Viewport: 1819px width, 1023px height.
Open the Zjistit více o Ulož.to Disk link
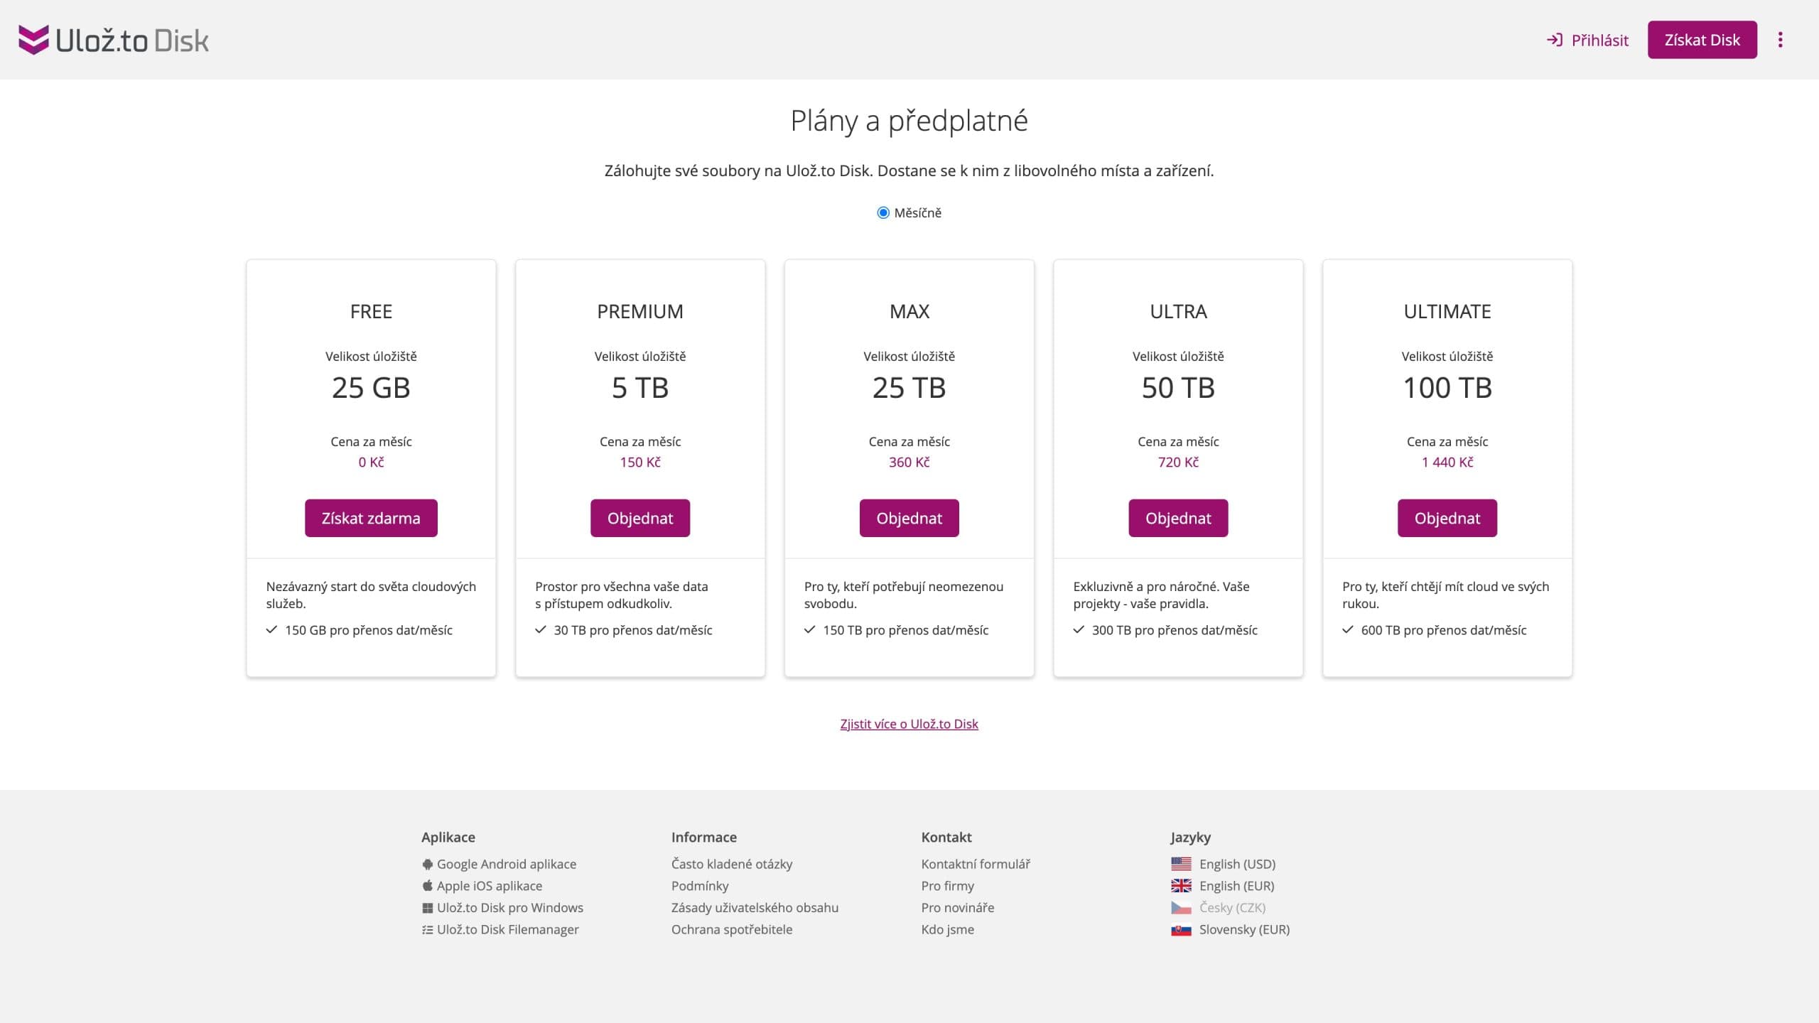coord(909,724)
